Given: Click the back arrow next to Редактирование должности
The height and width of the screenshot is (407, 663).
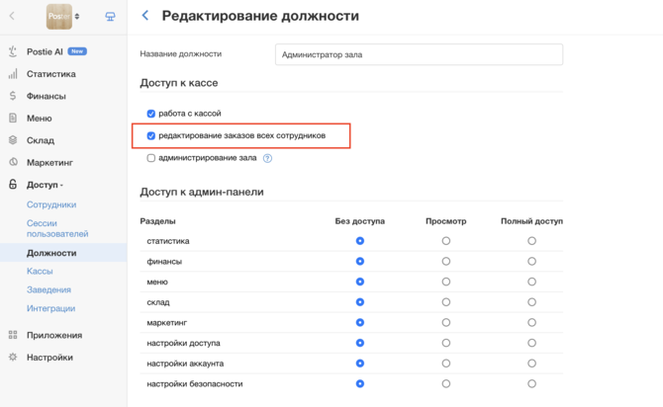Looking at the screenshot, I should [x=145, y=16].
